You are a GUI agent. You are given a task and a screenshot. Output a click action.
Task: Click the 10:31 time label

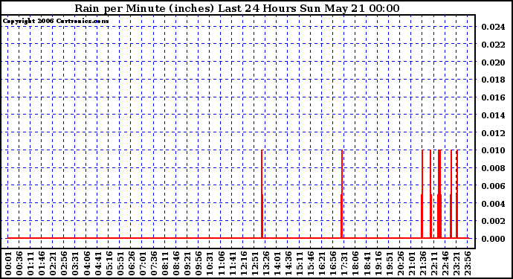(x=210, y=263)
